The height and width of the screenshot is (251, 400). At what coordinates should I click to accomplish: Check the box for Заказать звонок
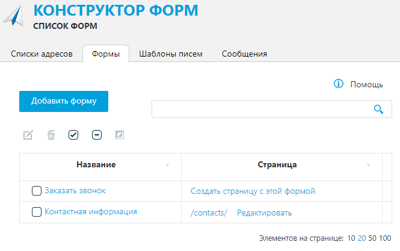point(37,191)
